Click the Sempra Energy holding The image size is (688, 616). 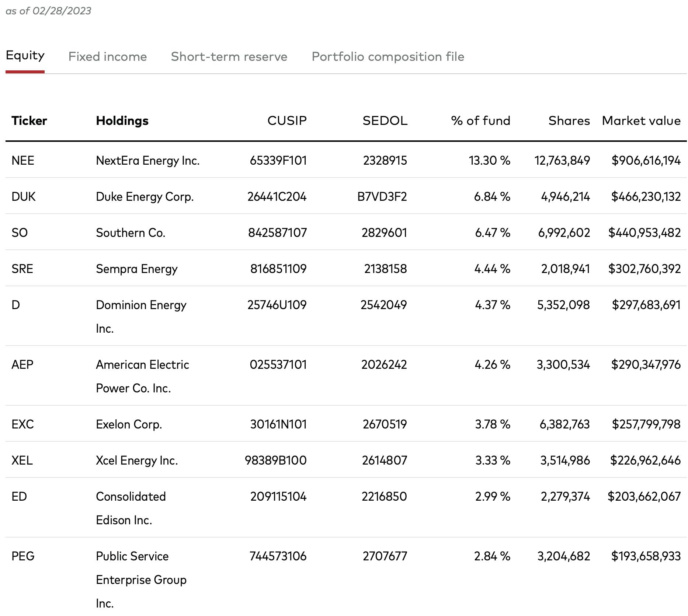136,269
